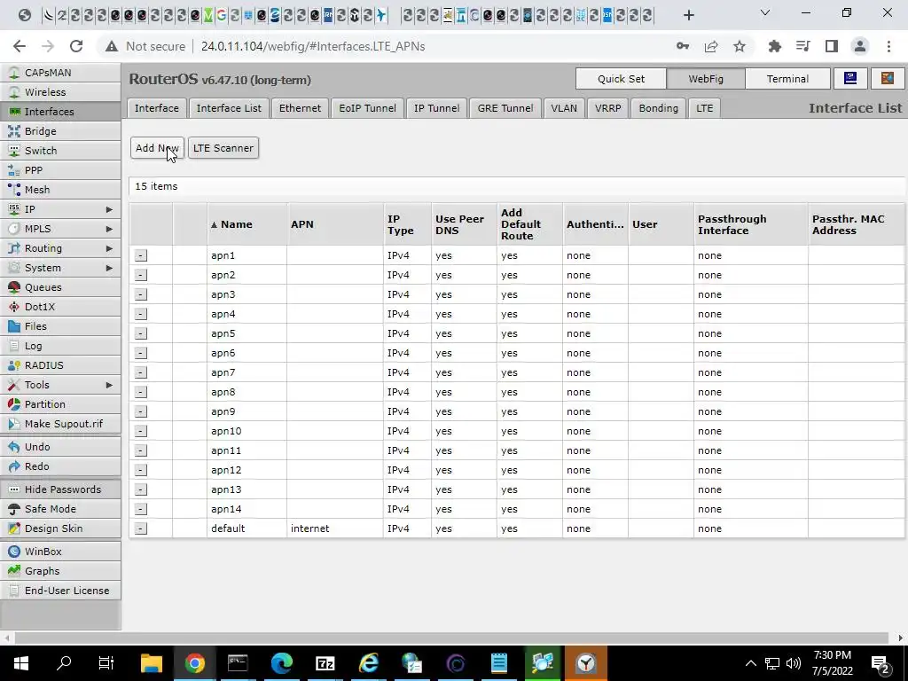908x681 pixels.
Task: Select Bridge in the sidebar
Action: pos(60,131)
